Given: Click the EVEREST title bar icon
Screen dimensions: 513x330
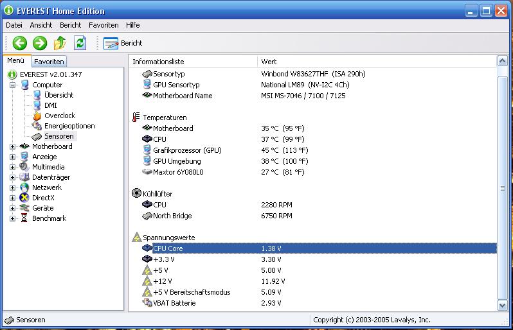Looking at the screenshot, I should click(8, 10).
